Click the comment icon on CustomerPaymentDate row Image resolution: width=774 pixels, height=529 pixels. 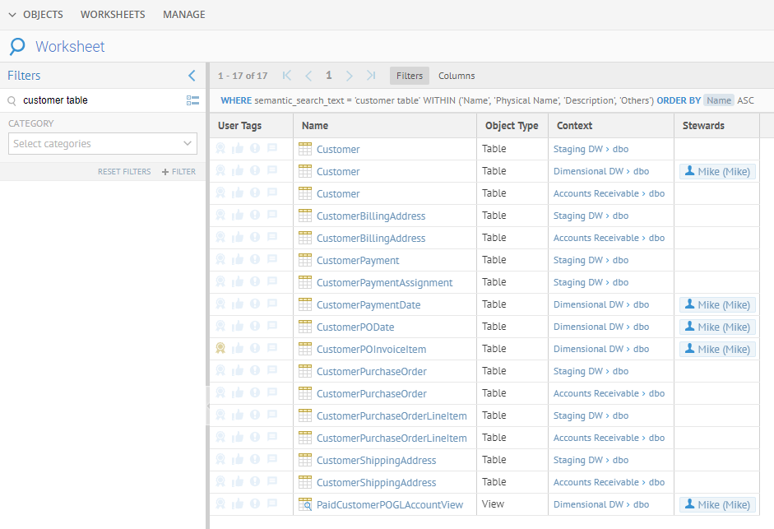tap(272, 304)
